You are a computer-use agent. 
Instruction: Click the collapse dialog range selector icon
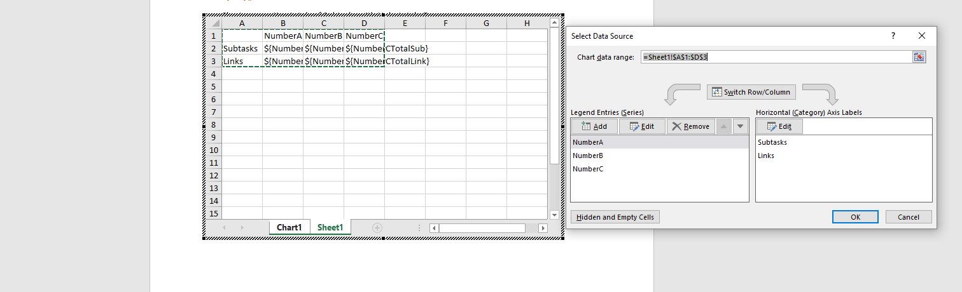click(x=919, y=57)
